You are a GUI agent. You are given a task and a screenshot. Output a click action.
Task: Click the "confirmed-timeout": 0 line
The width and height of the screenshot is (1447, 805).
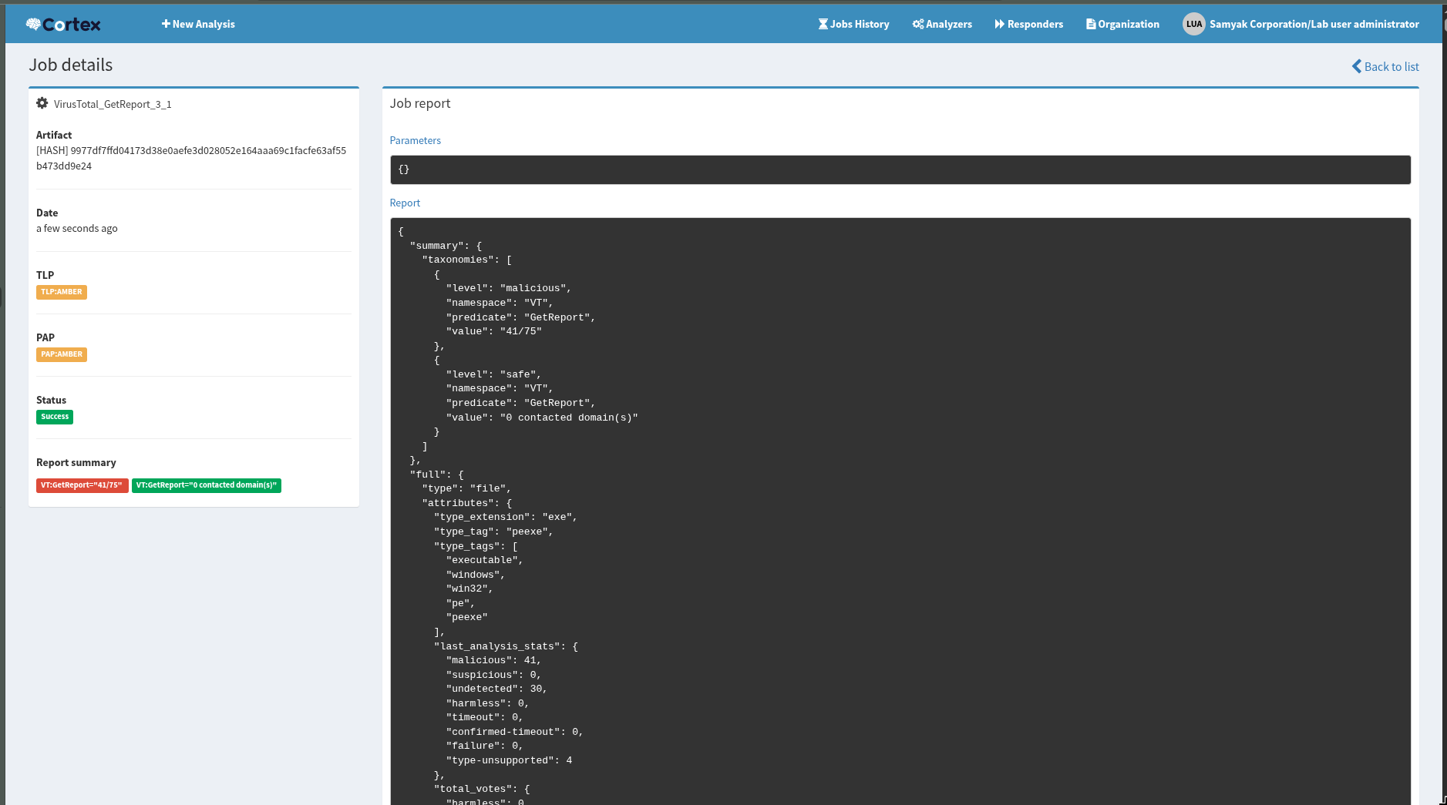[x=515, y=732]
